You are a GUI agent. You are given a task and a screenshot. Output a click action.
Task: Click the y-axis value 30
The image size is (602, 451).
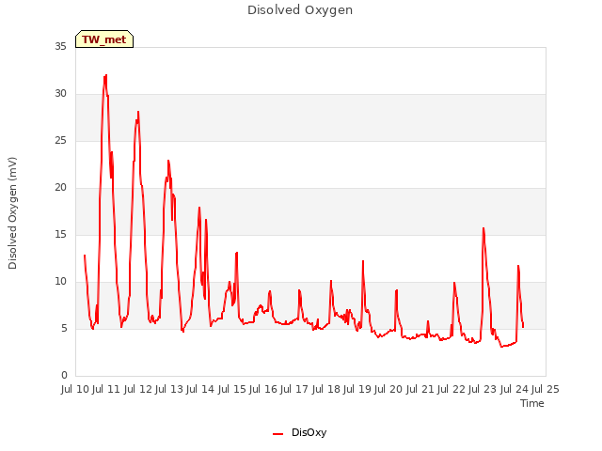click(x=60, y=94)
